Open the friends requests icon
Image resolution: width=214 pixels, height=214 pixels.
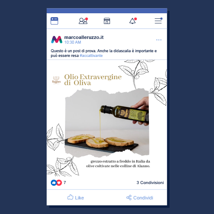point(83,21)
